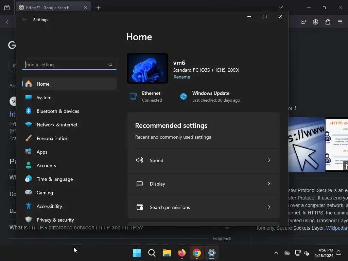Open Sound recommended setting
This screenshot has height=261, width=348.
[x=204, y=160]
